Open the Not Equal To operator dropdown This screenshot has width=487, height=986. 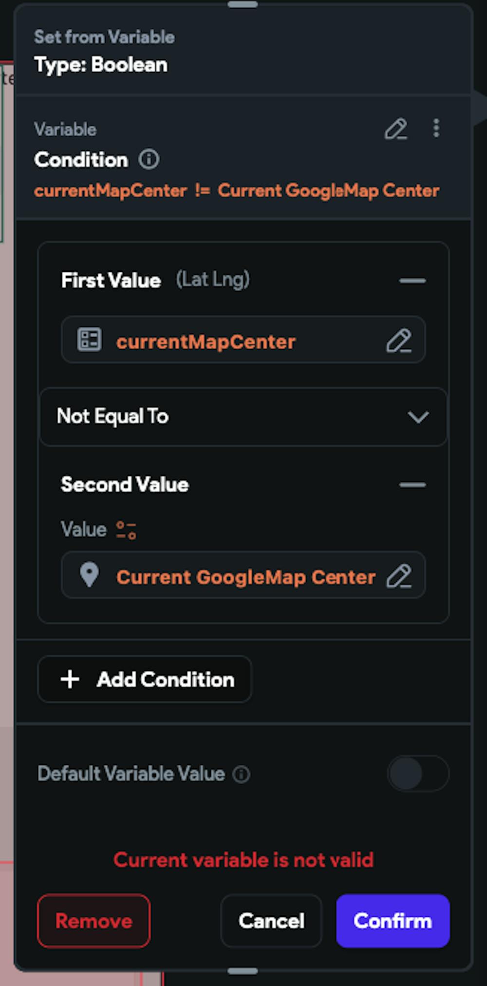243,417
